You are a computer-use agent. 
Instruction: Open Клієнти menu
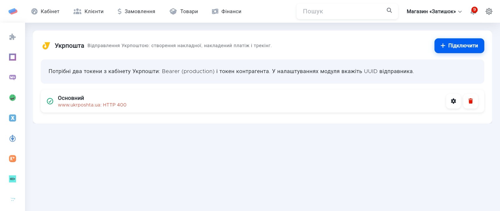click(x=88, y=12)
